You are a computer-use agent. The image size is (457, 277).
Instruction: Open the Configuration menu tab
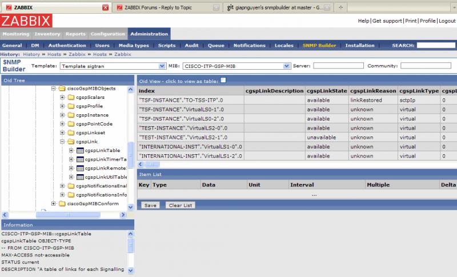click(108, 34)
